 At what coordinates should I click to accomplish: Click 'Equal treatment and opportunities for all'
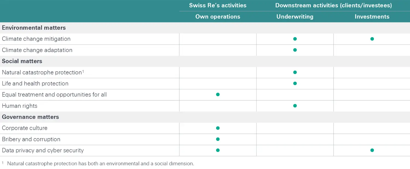pyautogui.click(x=54, y=95)
